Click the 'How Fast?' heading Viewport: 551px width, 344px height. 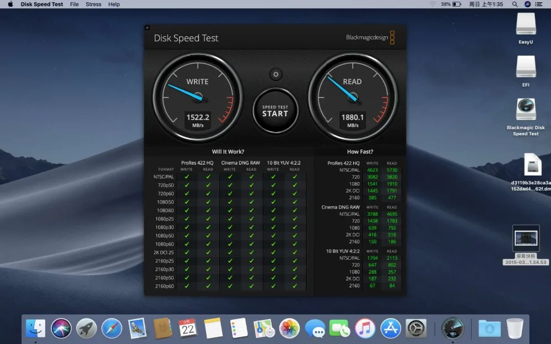(360, 152)
